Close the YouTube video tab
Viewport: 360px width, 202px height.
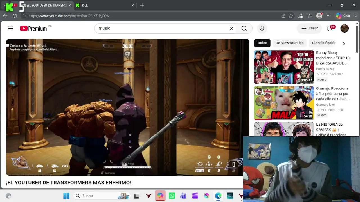[69, 5]
